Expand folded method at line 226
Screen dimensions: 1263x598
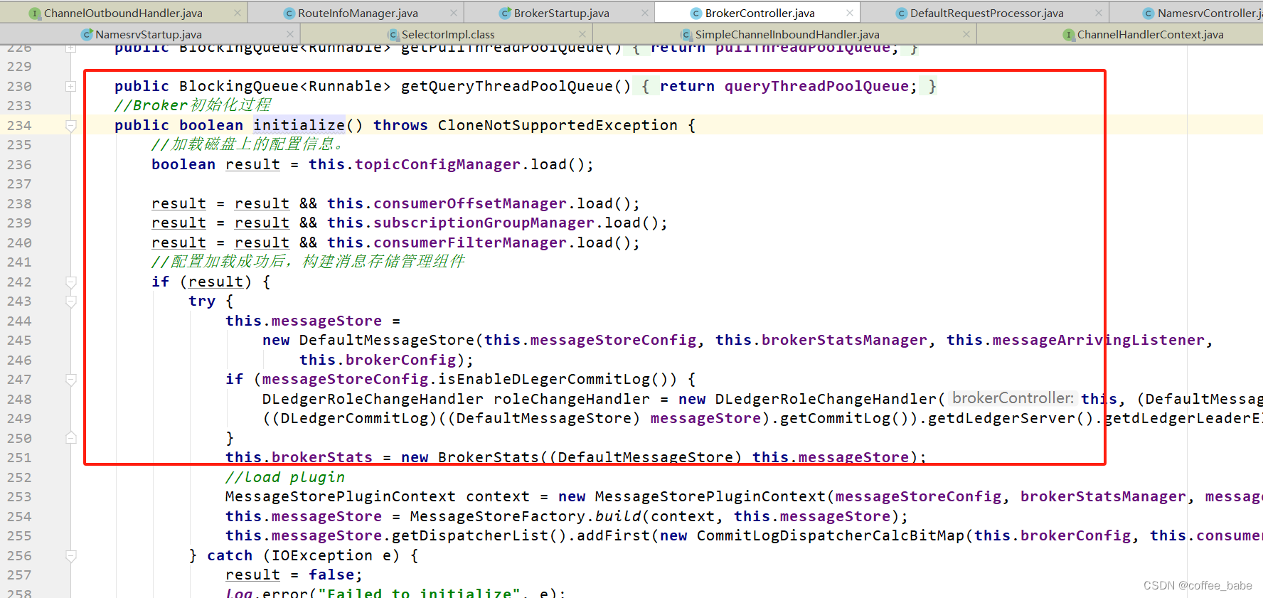click(x=70, y=48)
